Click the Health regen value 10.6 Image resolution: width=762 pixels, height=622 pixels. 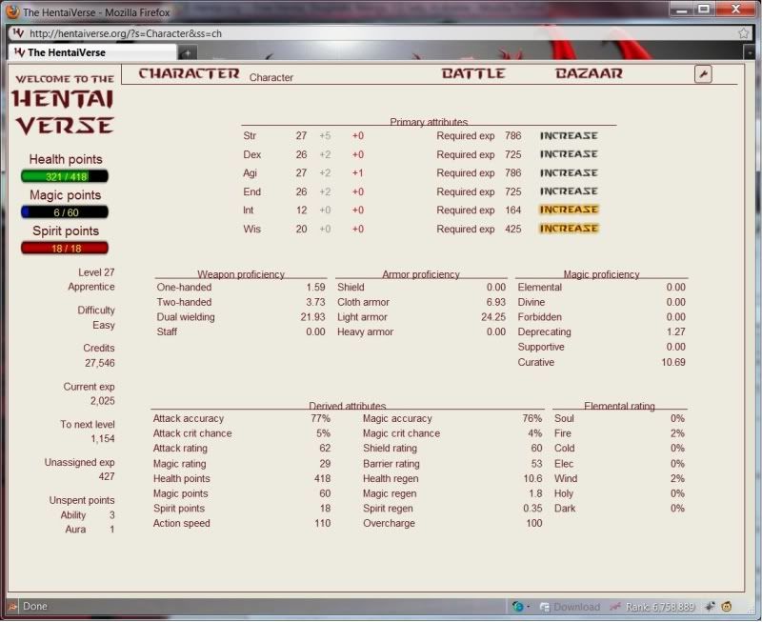pos(532,479)
